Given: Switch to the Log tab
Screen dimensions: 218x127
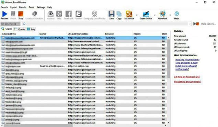Looking at the screenshot, I should pyautogui.click(x=31, y=29).
